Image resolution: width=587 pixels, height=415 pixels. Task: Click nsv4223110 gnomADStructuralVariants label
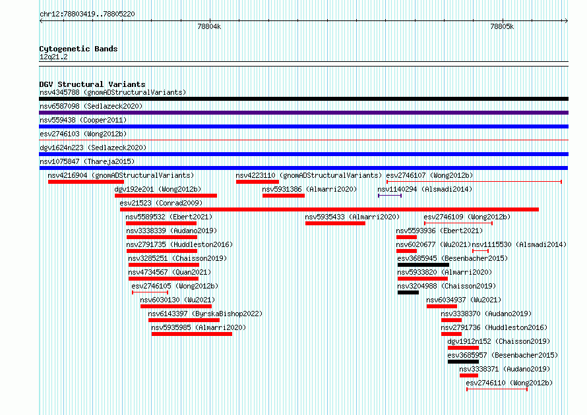coord(309,175)
